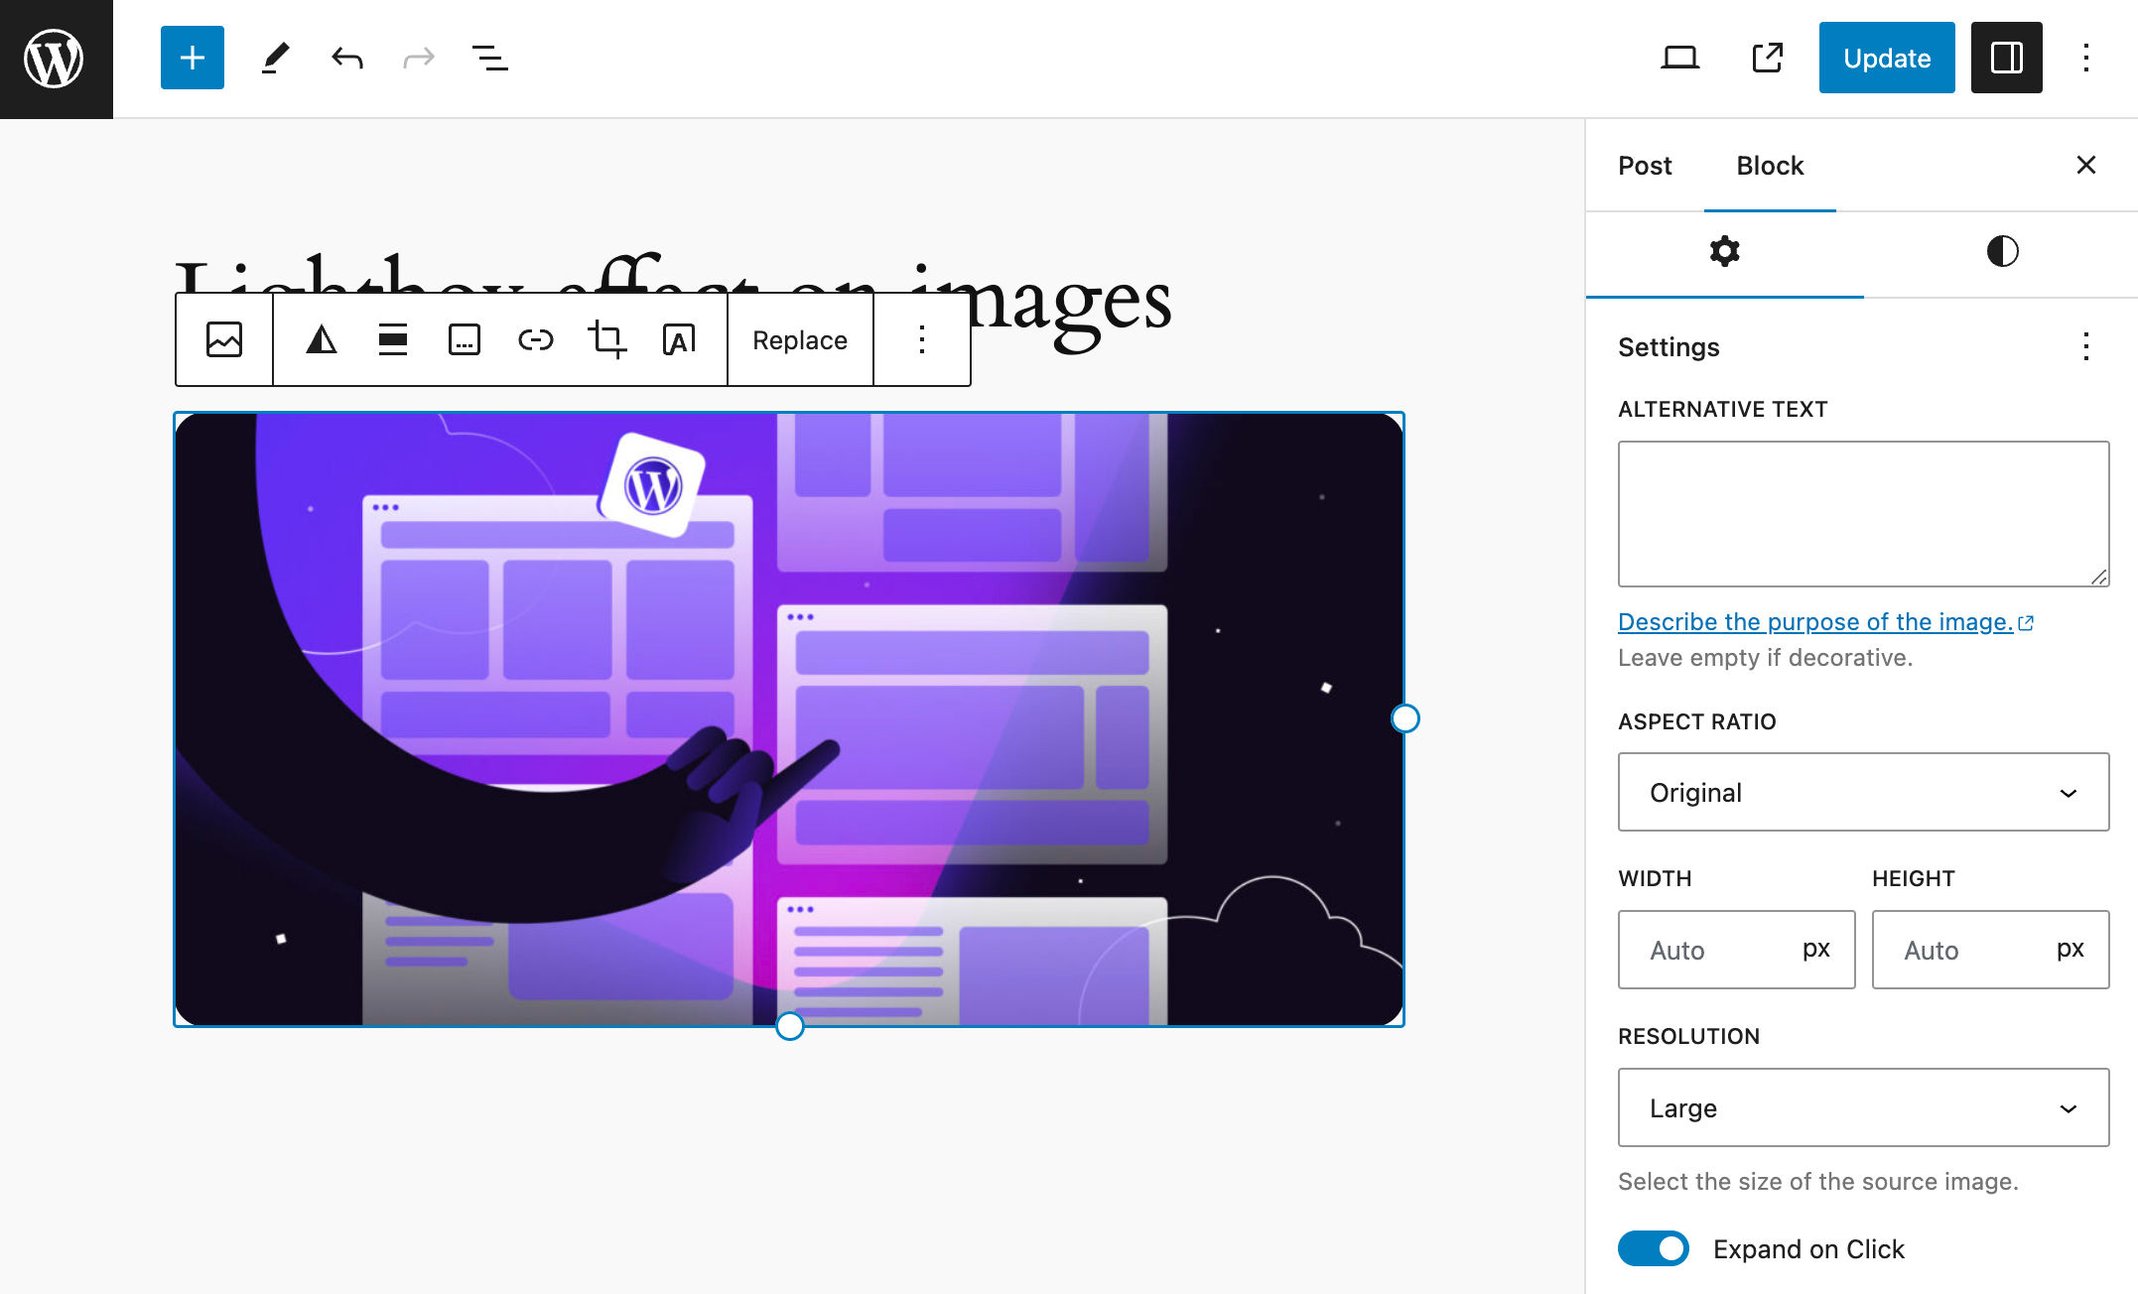Viewport: 2138px width, 1294px height.
Task: Open the image block options menu
Action: (x=921, y=339)
